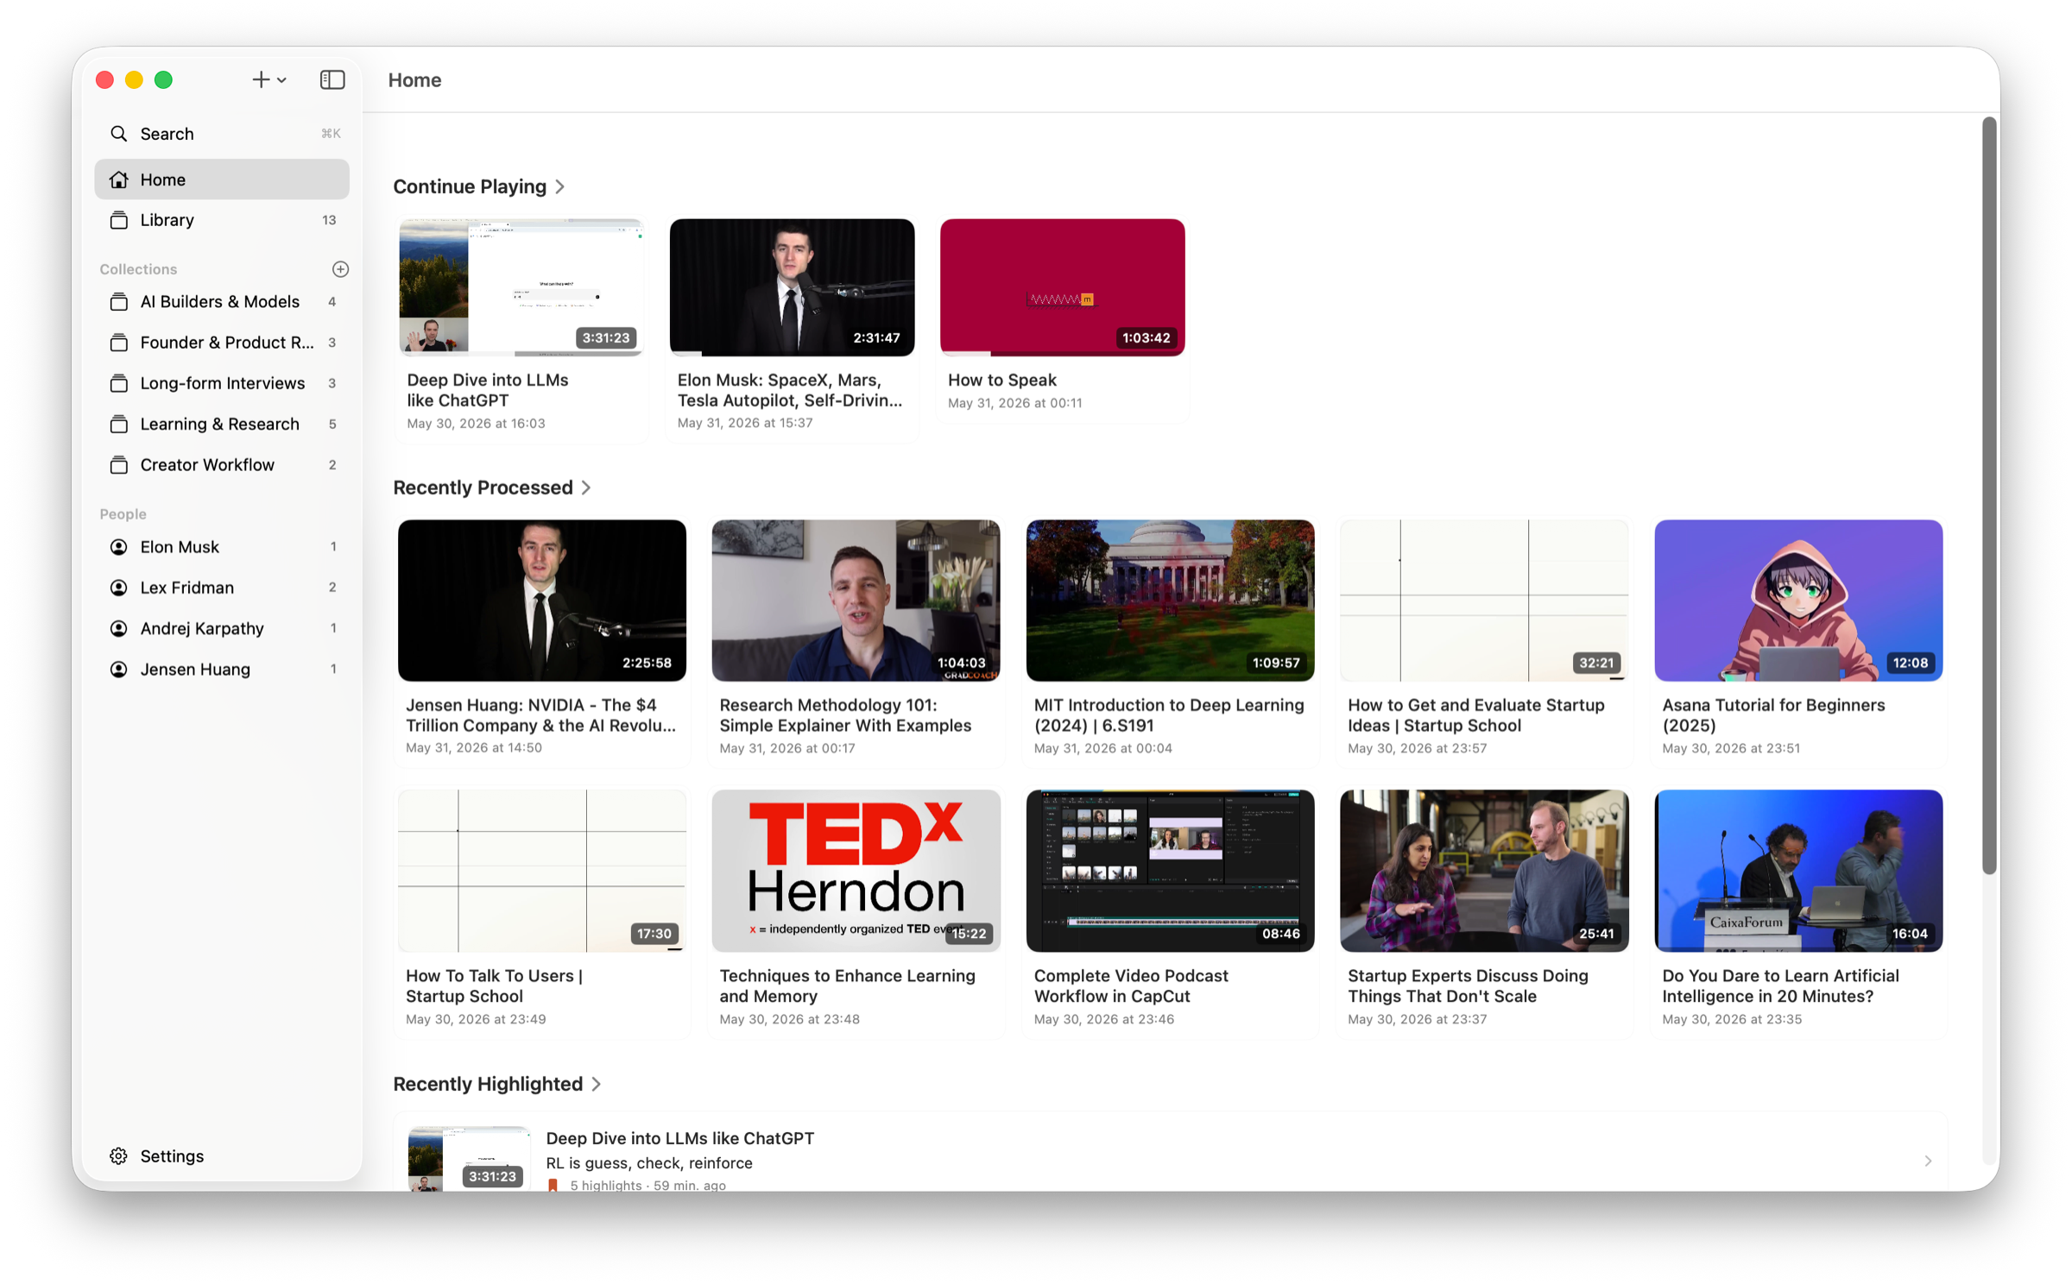The image size is (2072, 1284).
Task: Click Lex Fridman person avatar icon
Action: 119,588
